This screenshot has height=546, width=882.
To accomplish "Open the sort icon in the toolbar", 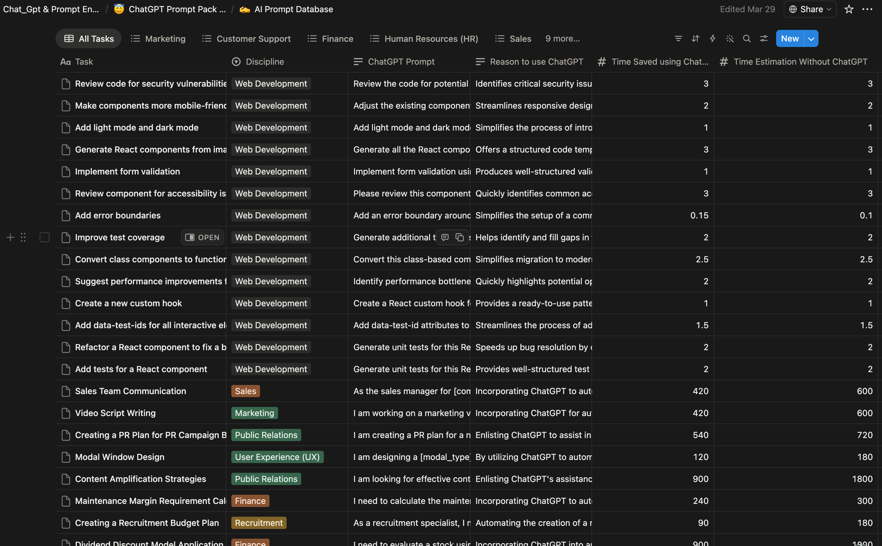I will click(x=696, y=39).
